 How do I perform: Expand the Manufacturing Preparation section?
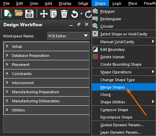point(46,92)
